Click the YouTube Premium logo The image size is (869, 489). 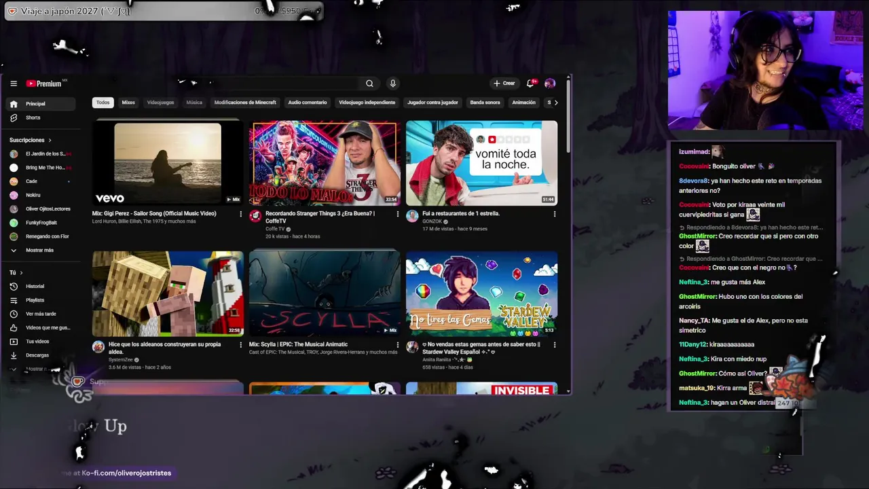44,84
